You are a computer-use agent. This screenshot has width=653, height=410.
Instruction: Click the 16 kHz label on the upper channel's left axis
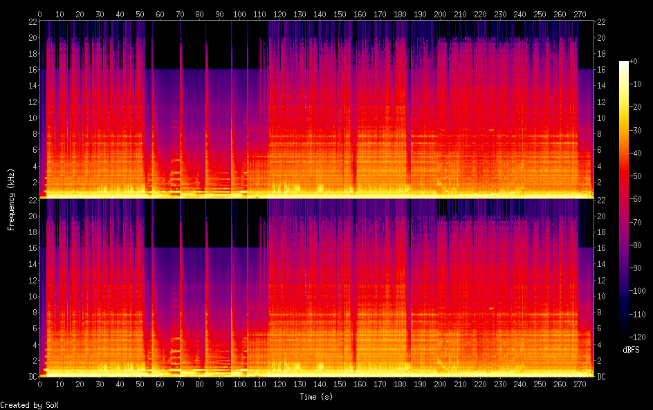tap(33, 70)
